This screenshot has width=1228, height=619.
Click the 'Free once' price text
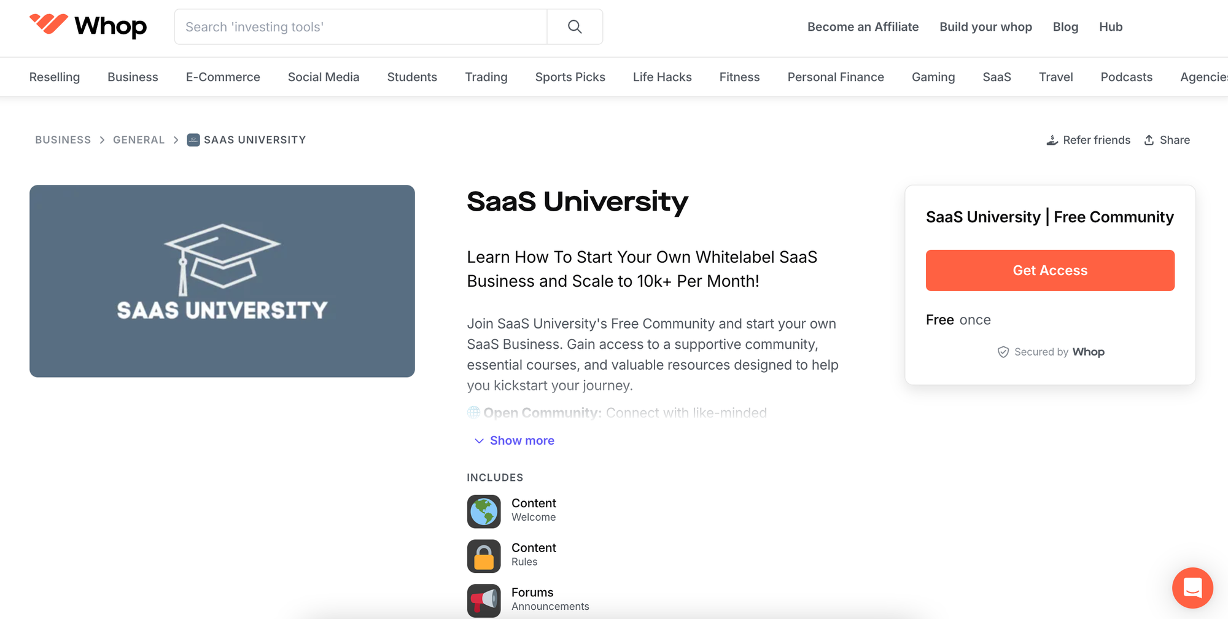point(958,320)
